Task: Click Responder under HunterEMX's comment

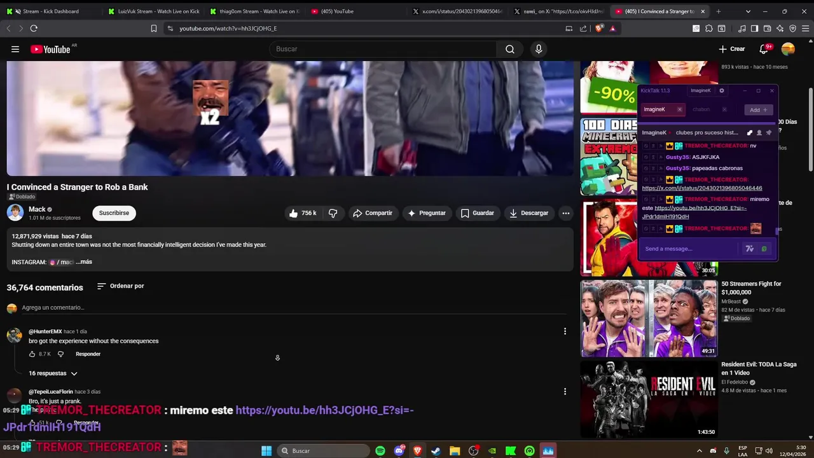Action: tap(88, 354)
